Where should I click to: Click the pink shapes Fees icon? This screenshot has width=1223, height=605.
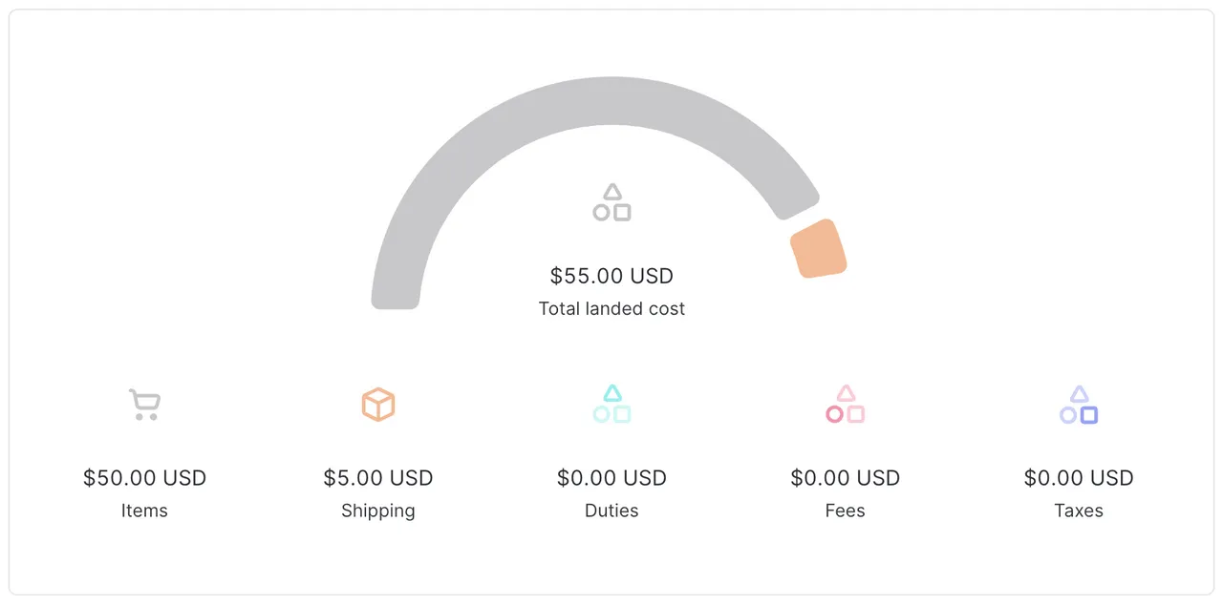pyautogui.click(x=846, y=405)
